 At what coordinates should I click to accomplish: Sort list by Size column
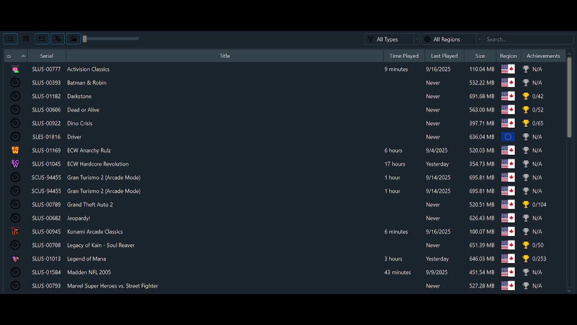pyautogui.click(x=480, y=56)
